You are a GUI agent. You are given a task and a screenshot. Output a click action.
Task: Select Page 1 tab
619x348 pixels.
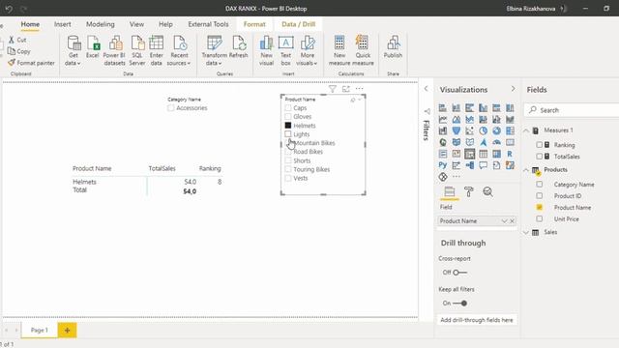pyautogui.click(x=39, y=331)
